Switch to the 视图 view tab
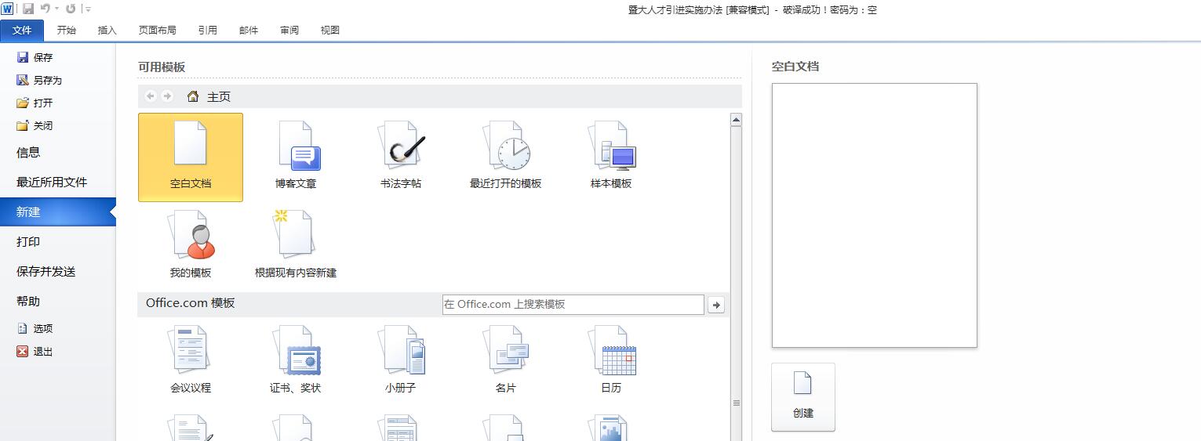1201x441 pixels. click(x=330, y=31)
